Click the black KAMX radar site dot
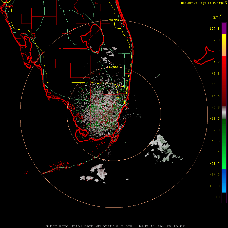 (x=114, y=114)
